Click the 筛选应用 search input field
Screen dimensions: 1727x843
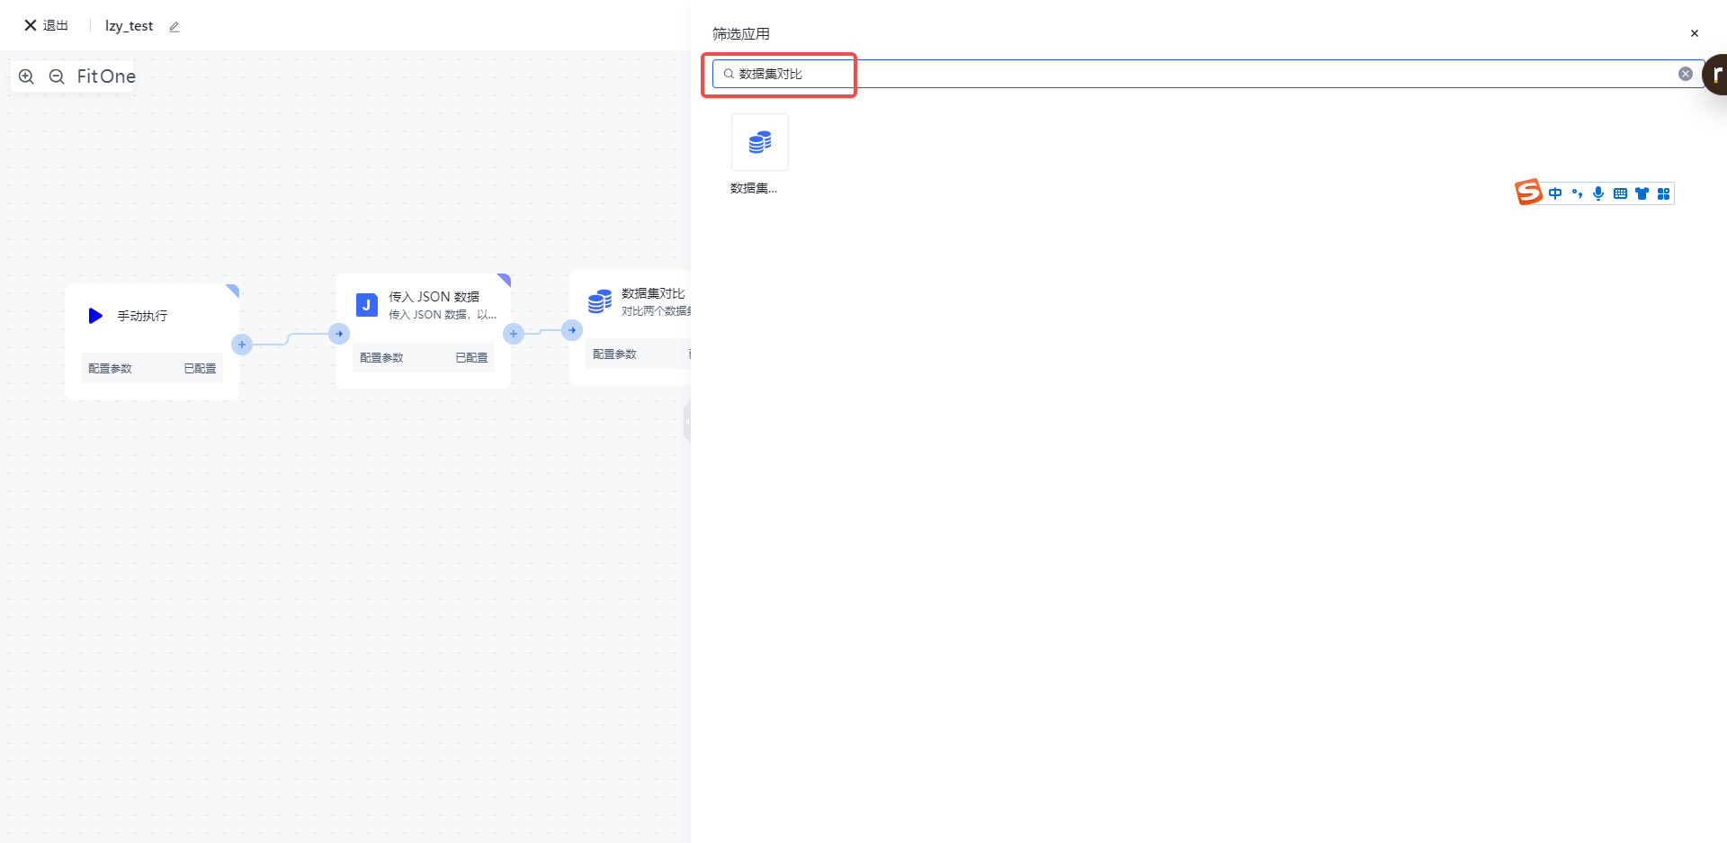pos(1169,74)
